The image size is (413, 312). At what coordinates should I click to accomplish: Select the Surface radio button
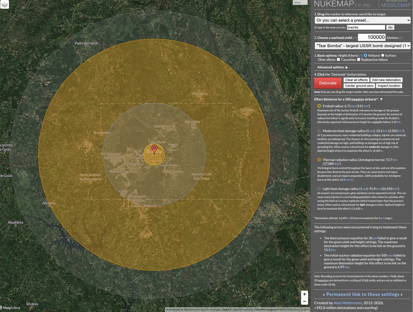pos(383,55)
